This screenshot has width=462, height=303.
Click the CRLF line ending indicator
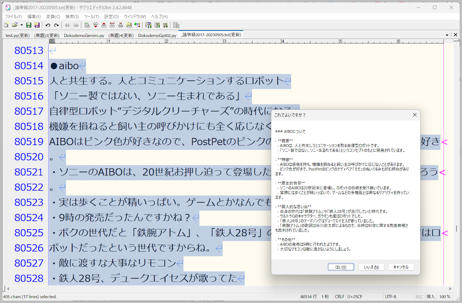(339, 297)
